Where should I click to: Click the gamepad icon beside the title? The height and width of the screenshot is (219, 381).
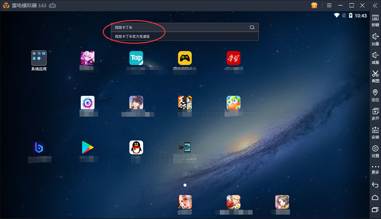click(x=53, y=5)
